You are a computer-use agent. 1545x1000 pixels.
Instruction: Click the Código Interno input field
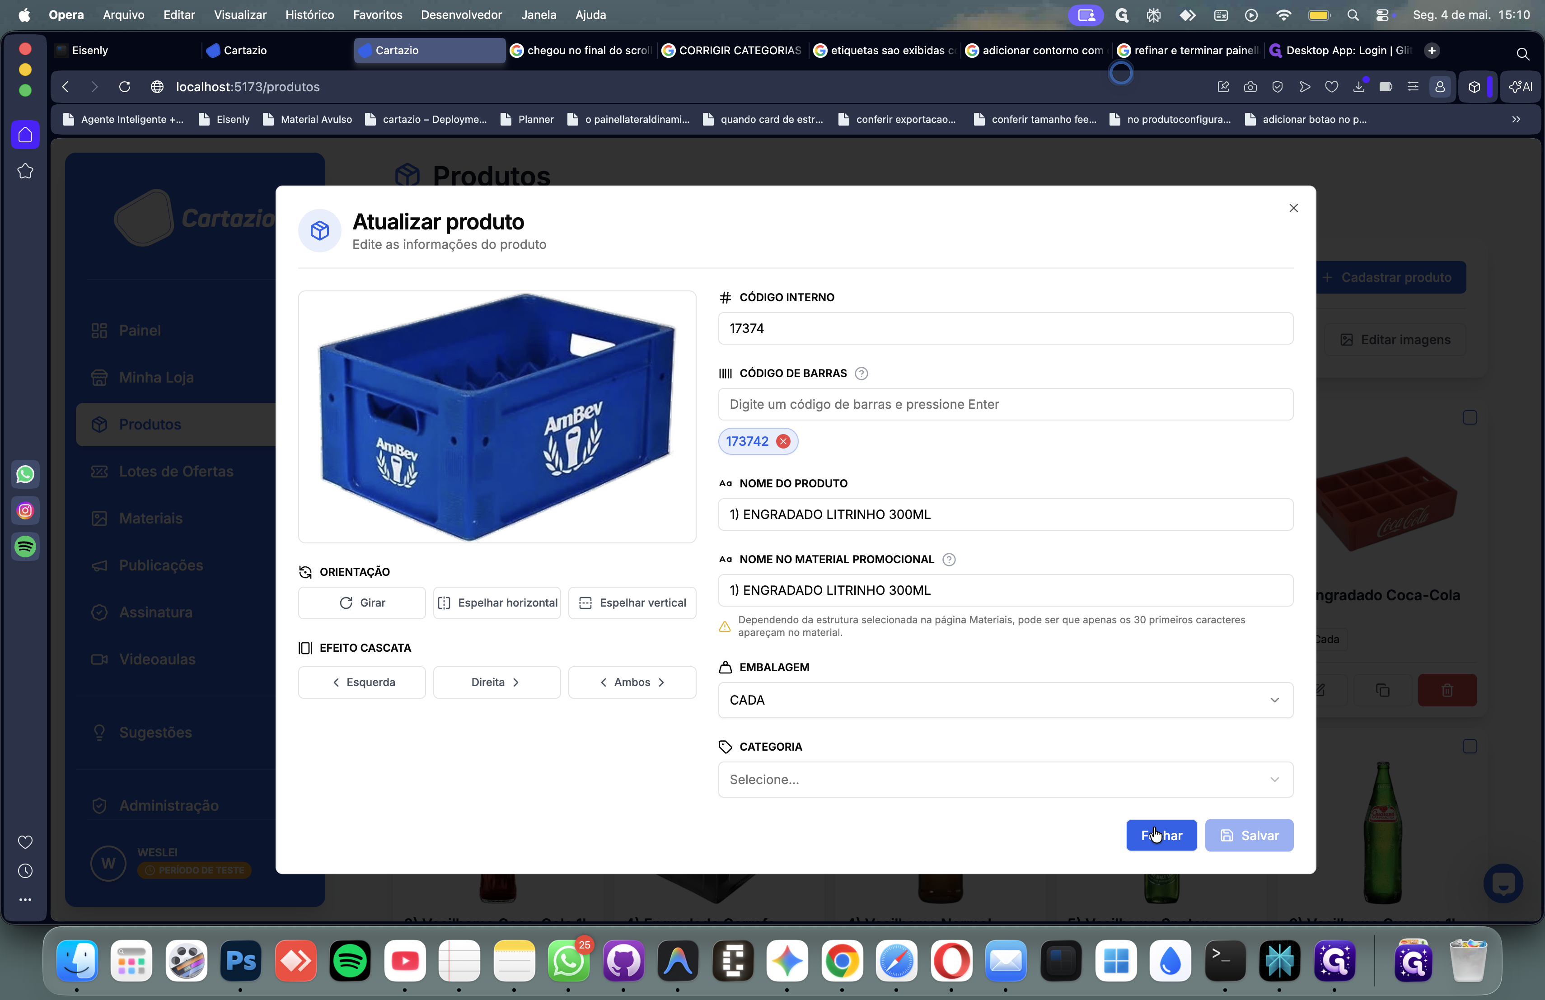(x=1005, y=328)
